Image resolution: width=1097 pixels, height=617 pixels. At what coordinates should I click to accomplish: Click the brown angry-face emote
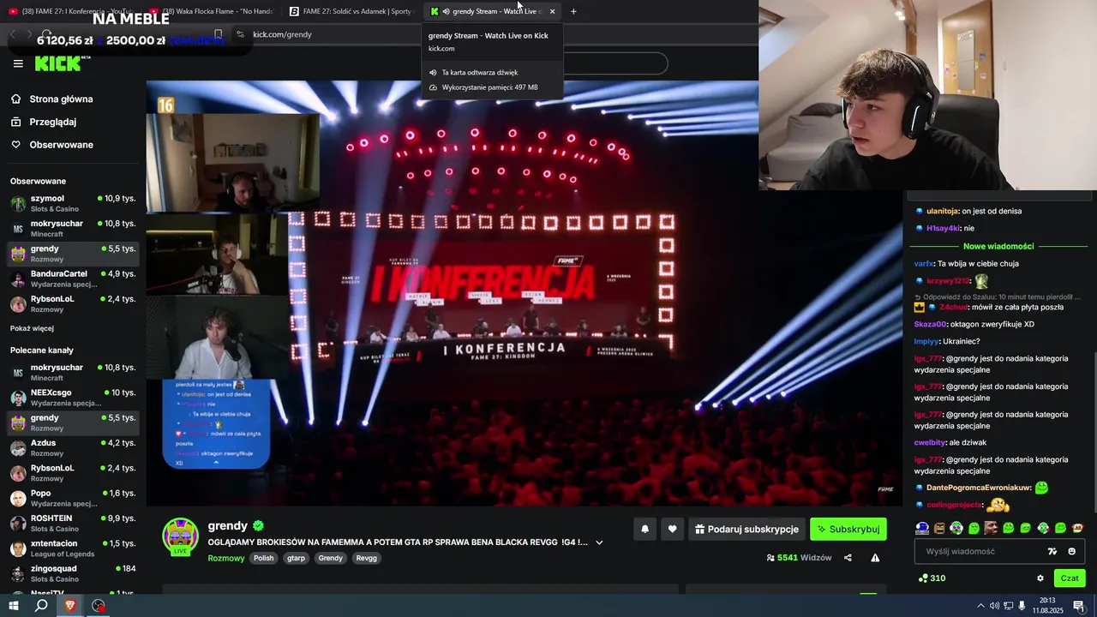(939, 528)
